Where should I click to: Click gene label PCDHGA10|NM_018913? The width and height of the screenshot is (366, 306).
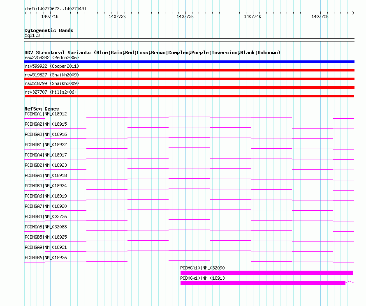click(202, 278)
